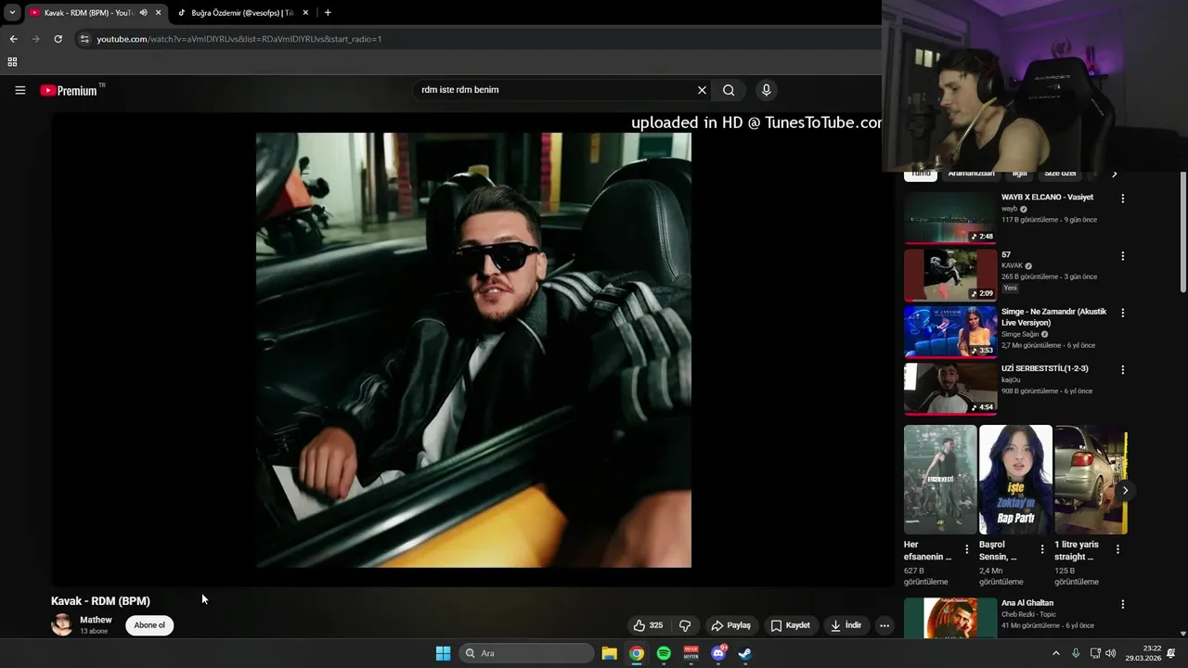Reload the page with the refresh icon

(58, 39)
